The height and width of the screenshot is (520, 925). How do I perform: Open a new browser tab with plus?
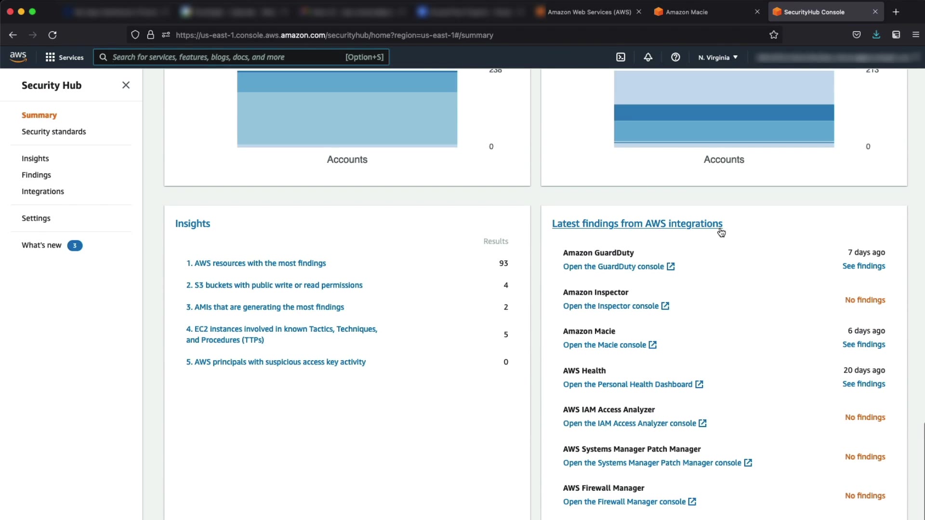coord(896,12)
